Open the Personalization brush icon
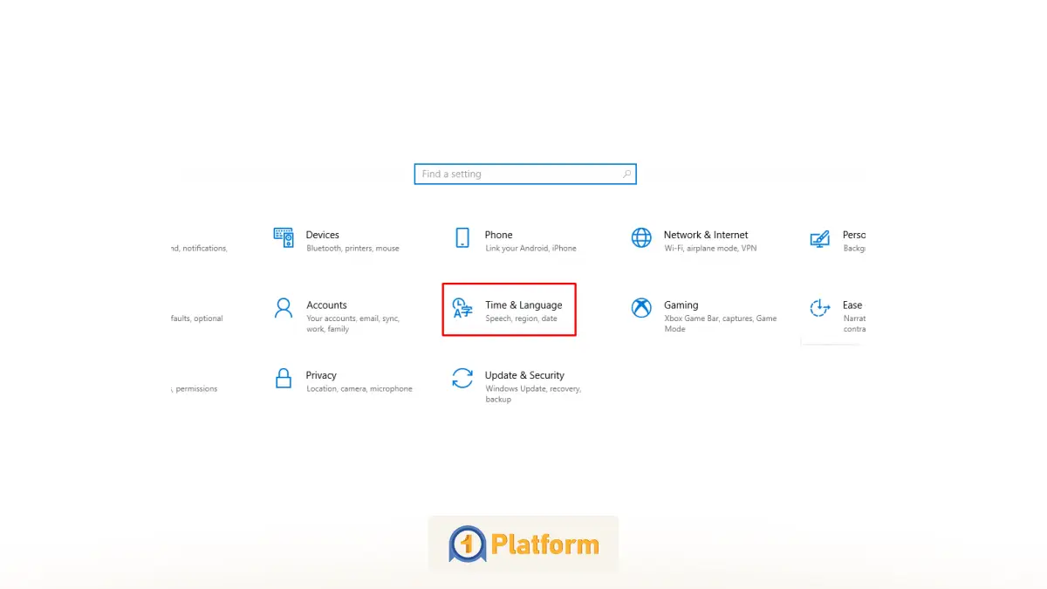 pos(819,237)
